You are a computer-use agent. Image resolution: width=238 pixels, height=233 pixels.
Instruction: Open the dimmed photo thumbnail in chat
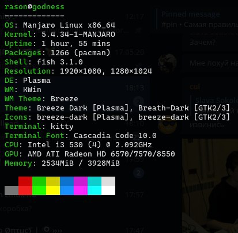click(x=210, y=186)
